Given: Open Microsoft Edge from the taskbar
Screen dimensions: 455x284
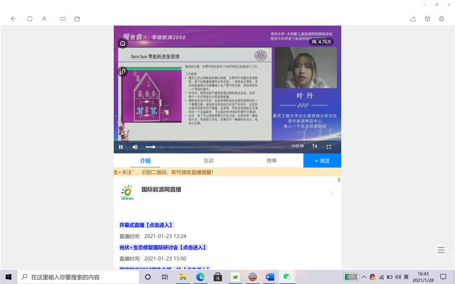Looking at the screenshot, I should 200,277.
